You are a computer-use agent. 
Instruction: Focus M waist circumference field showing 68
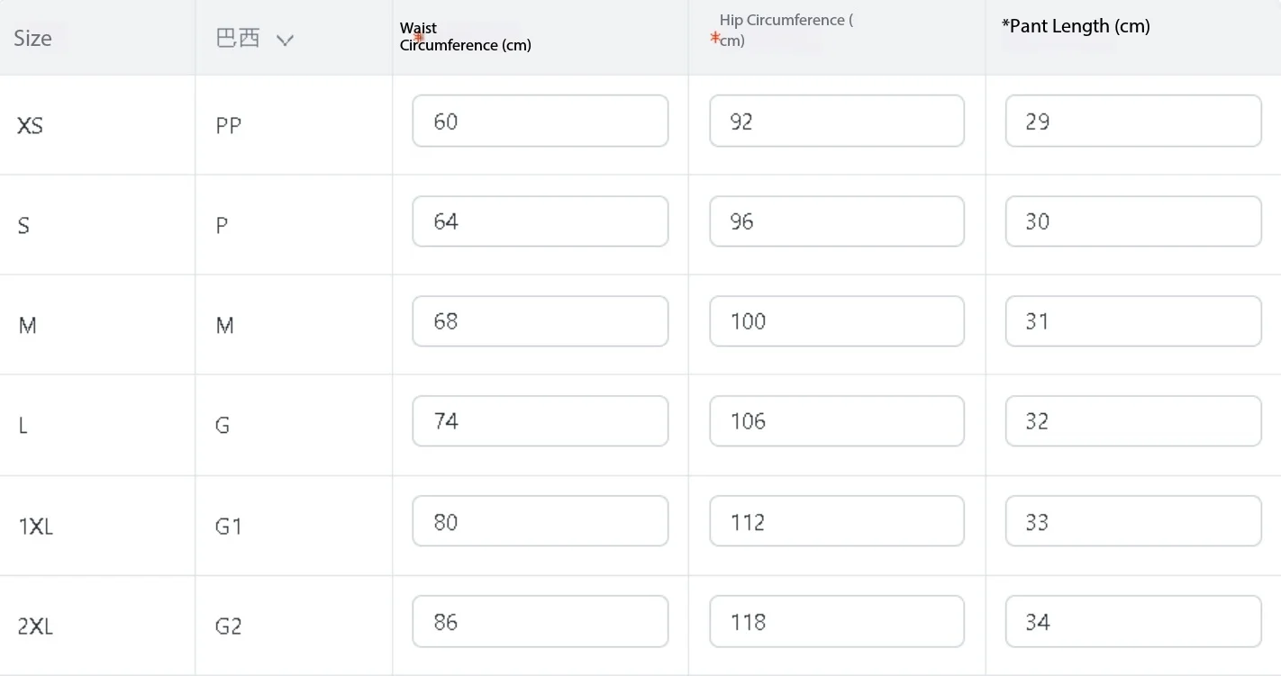[541, 320]
